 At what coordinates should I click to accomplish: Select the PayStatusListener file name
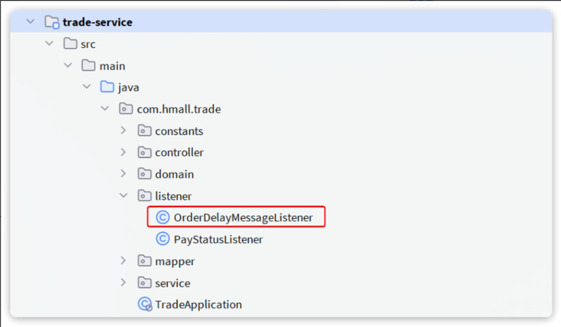pos(218,239)
